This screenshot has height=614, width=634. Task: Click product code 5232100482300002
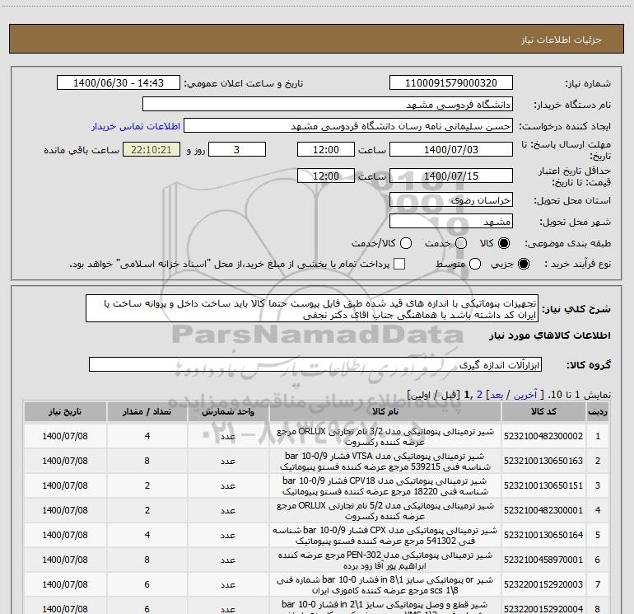coord(543,436)
